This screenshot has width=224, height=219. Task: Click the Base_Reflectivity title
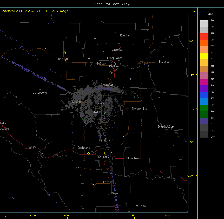click(x=112, y=4)
